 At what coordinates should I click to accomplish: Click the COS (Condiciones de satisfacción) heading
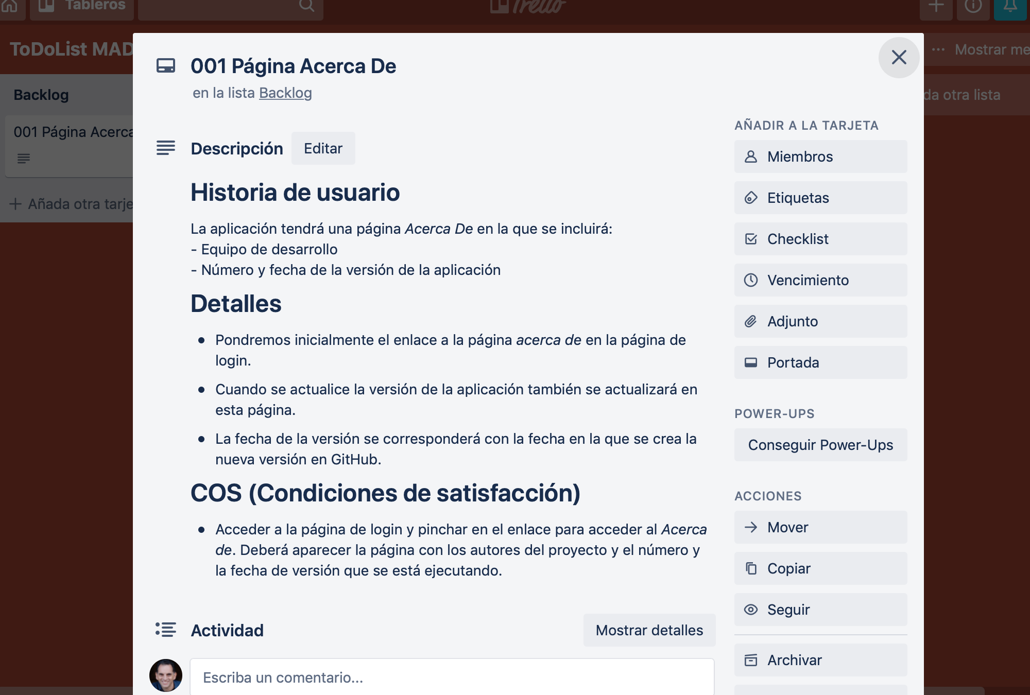point(385,493)
